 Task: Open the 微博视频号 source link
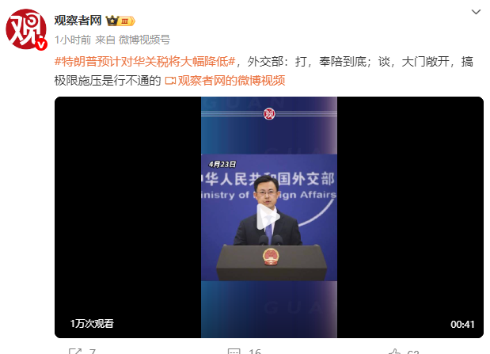point(144,40)
